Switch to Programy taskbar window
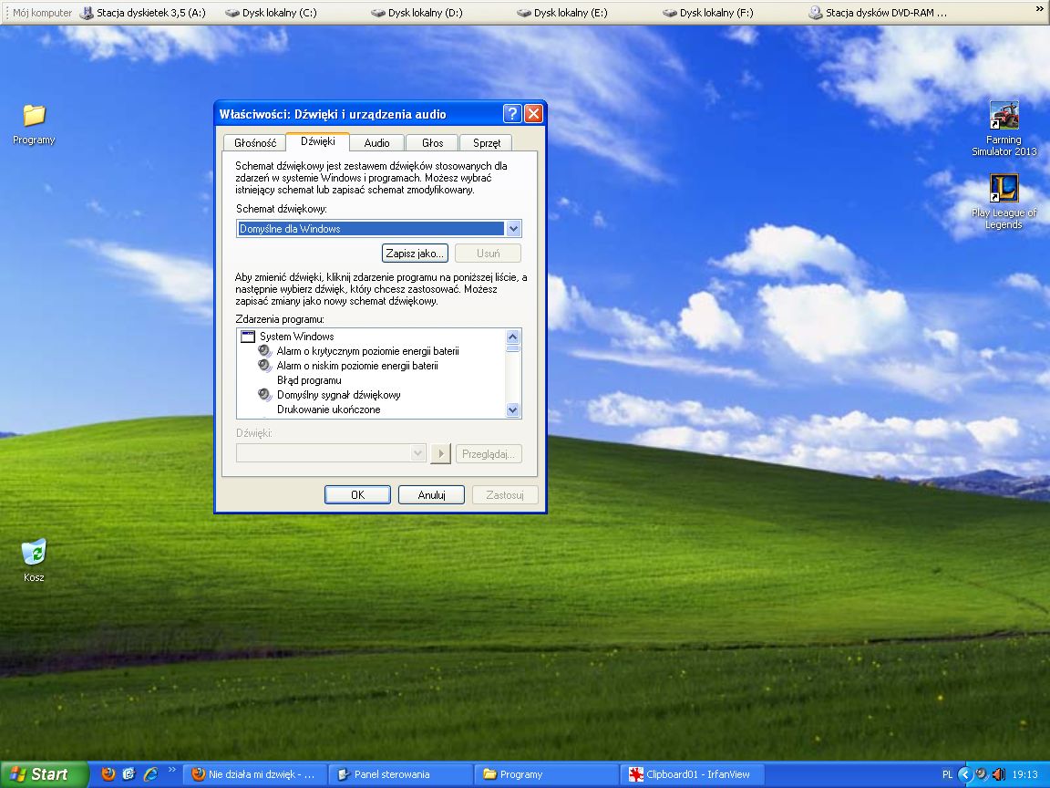 point(547,774)
